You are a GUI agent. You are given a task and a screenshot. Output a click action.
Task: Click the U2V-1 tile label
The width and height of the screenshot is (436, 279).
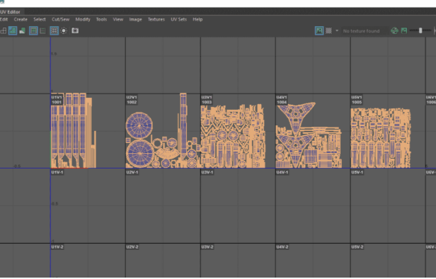[x=132, y=173]
